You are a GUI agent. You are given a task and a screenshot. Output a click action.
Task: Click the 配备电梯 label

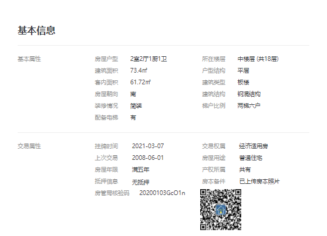pos(106,118)
